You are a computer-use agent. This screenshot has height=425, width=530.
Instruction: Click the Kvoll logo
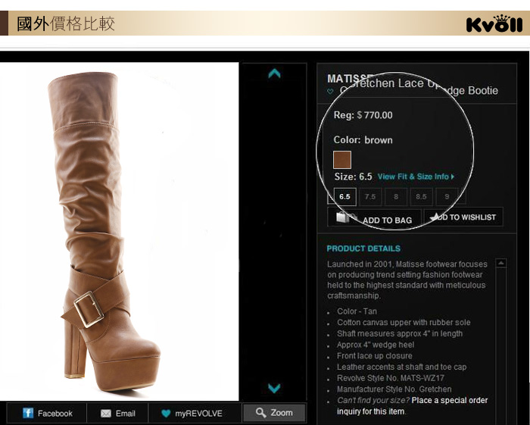click(x=494, y=23)
